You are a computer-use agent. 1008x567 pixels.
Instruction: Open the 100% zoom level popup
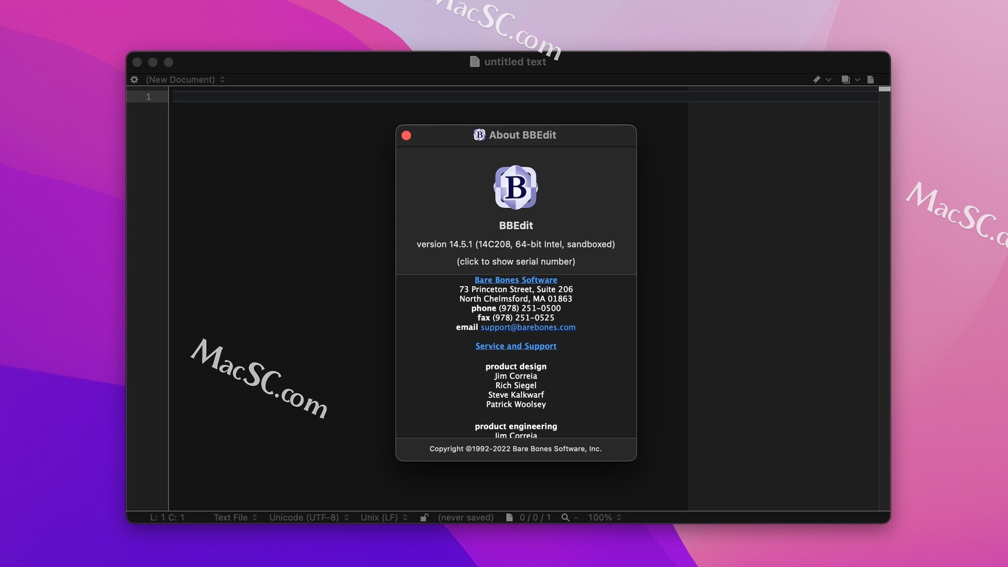click(605, 517)
